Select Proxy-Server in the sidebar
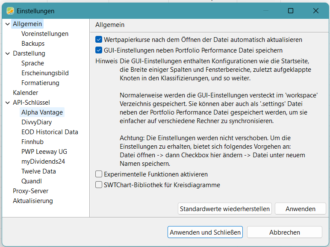The width and height of the screenshot is (330, 247). pos(30,191)
